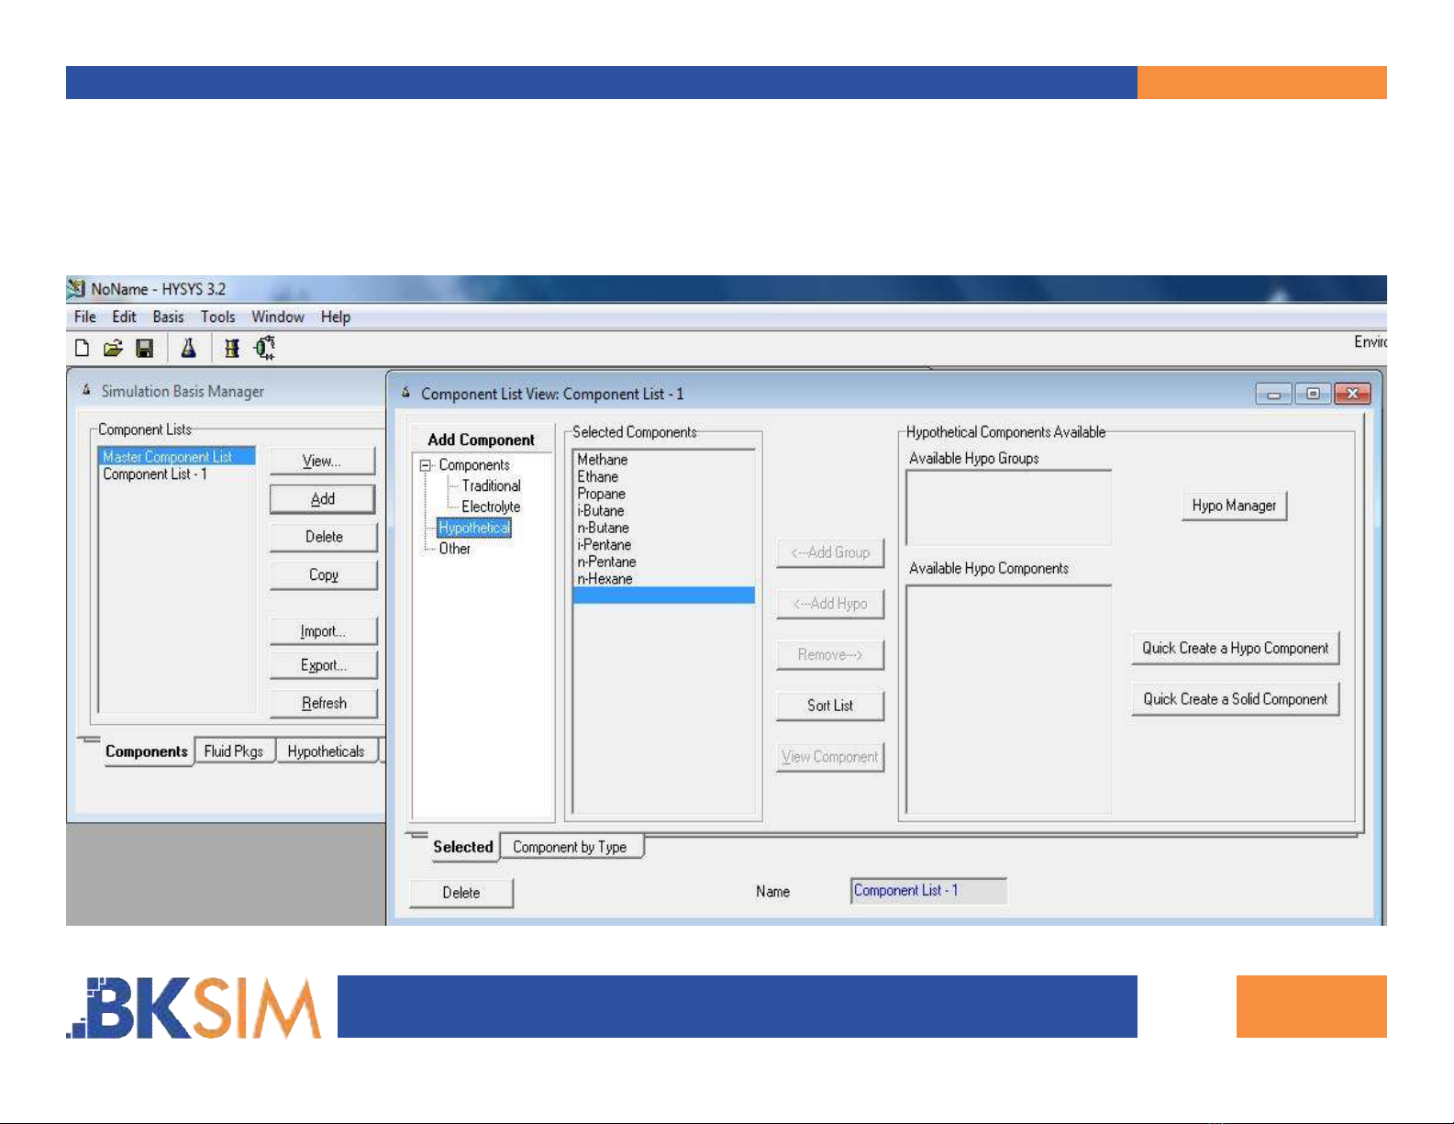Switch to the Fluid Pkgs tab
The height and width of the screenshot is (1124, 1454).
tap(234, 751)
